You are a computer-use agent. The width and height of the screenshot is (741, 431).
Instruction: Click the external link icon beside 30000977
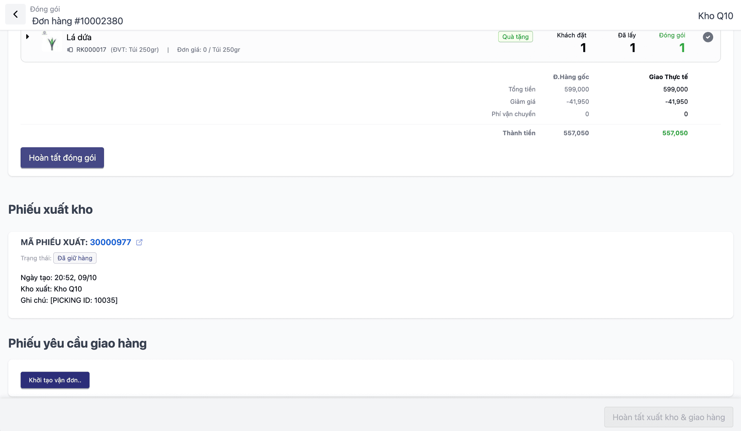click(139, 242)
